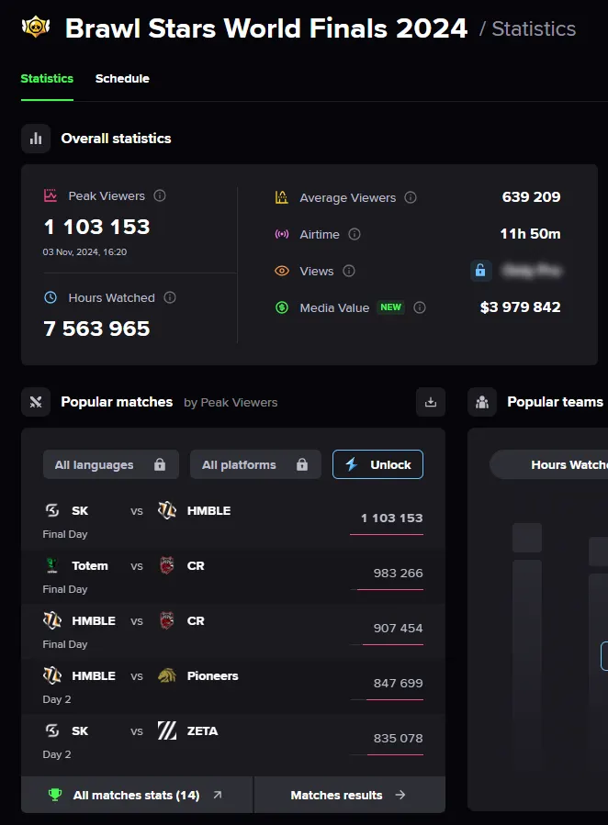The image size is (608, 825).
Task: Click the Unlock button
Action: [377, 464]
